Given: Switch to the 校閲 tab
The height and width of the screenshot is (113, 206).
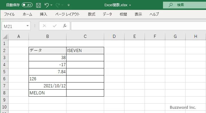Looking at the screenshot, I should [123, 14].
